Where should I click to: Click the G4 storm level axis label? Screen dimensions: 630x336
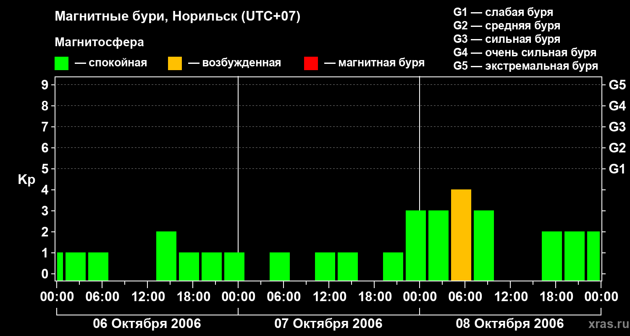pyautogui.click(x=617, y=106)
